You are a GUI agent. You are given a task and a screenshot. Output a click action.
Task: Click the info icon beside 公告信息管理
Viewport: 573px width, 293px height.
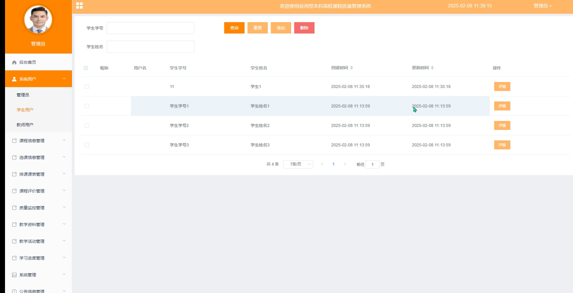point(14,291)
